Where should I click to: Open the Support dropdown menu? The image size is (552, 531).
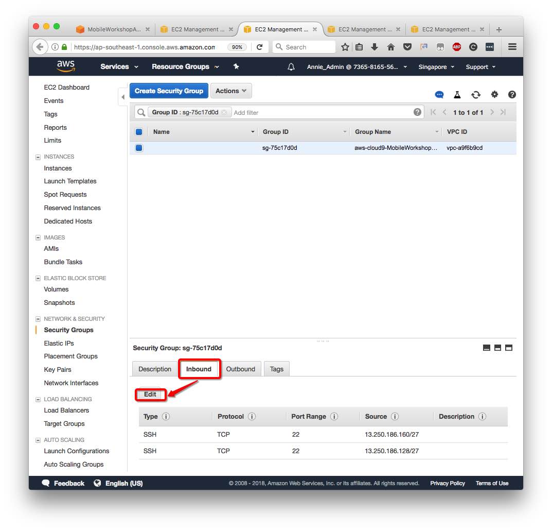480,67
